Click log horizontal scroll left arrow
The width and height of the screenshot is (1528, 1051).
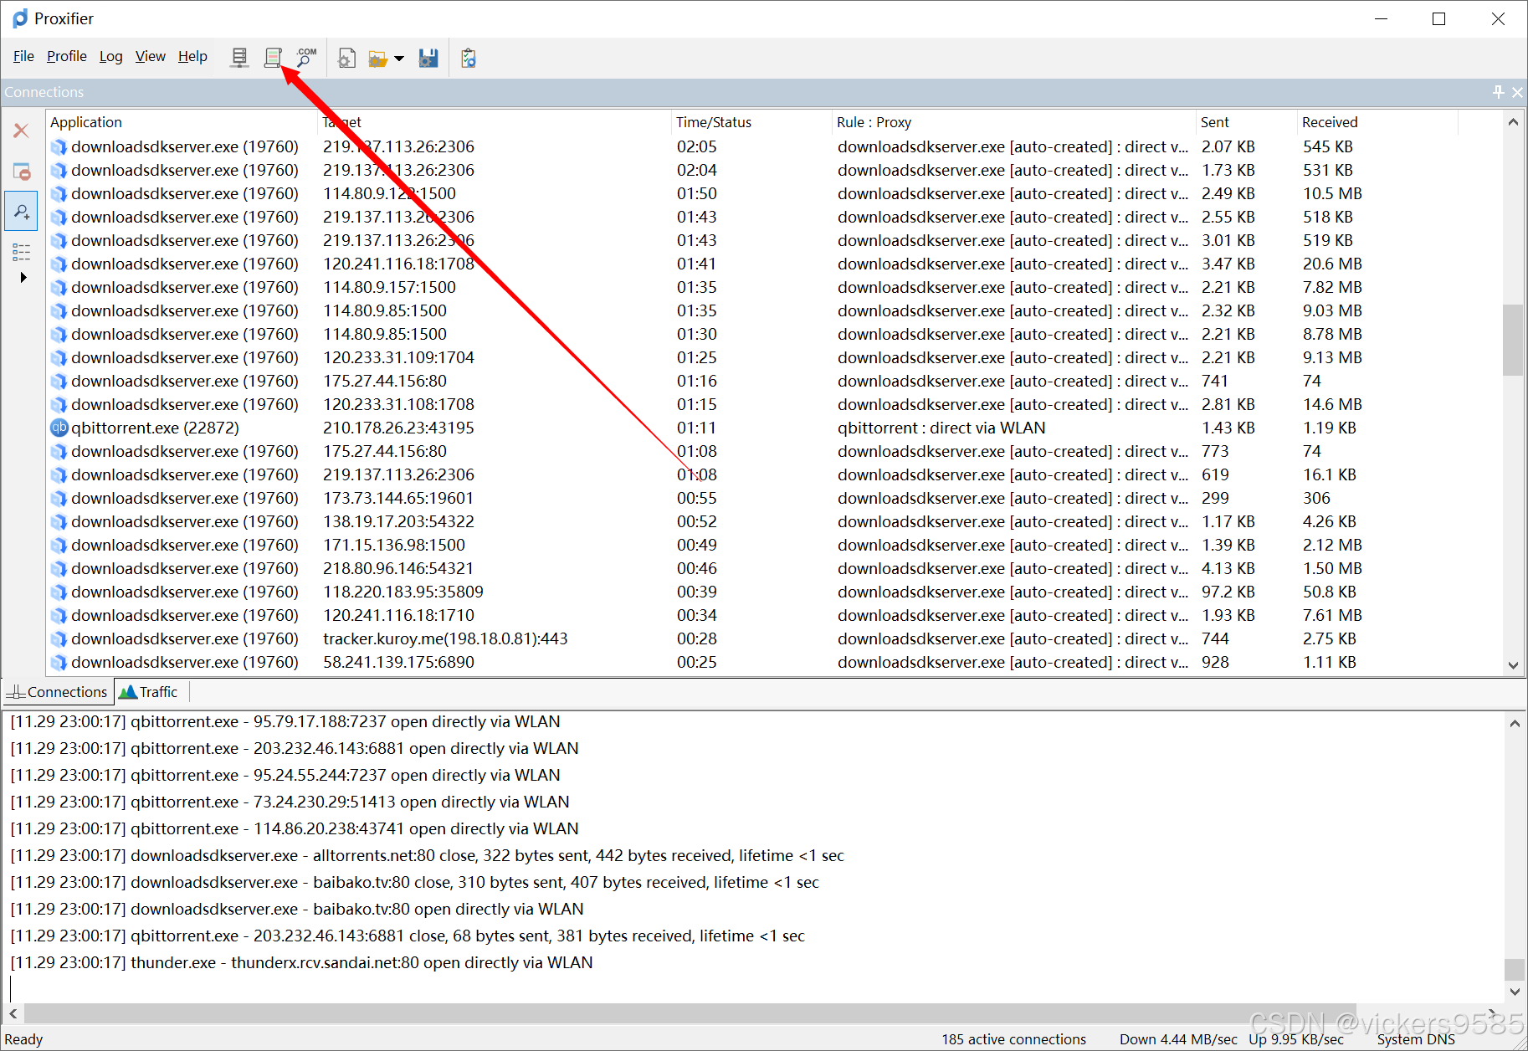pos(13,1013)
